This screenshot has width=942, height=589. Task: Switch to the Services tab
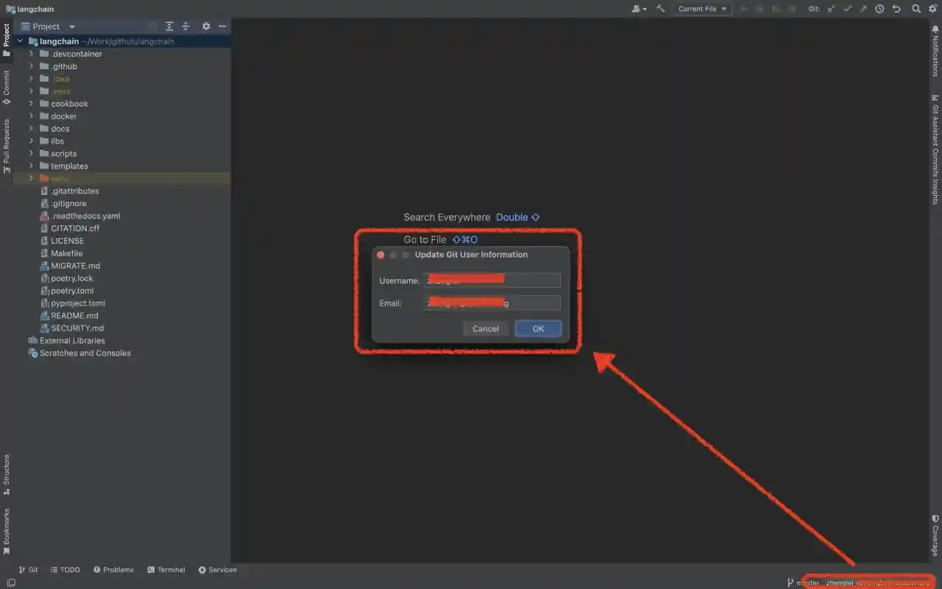click(218, 569)
